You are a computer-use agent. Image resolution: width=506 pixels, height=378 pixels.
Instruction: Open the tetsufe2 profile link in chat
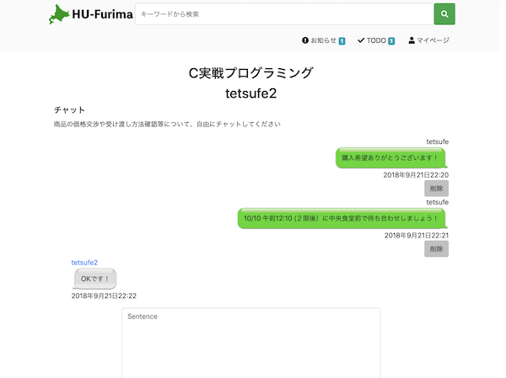pyautogui.click(x=84, y=263)
